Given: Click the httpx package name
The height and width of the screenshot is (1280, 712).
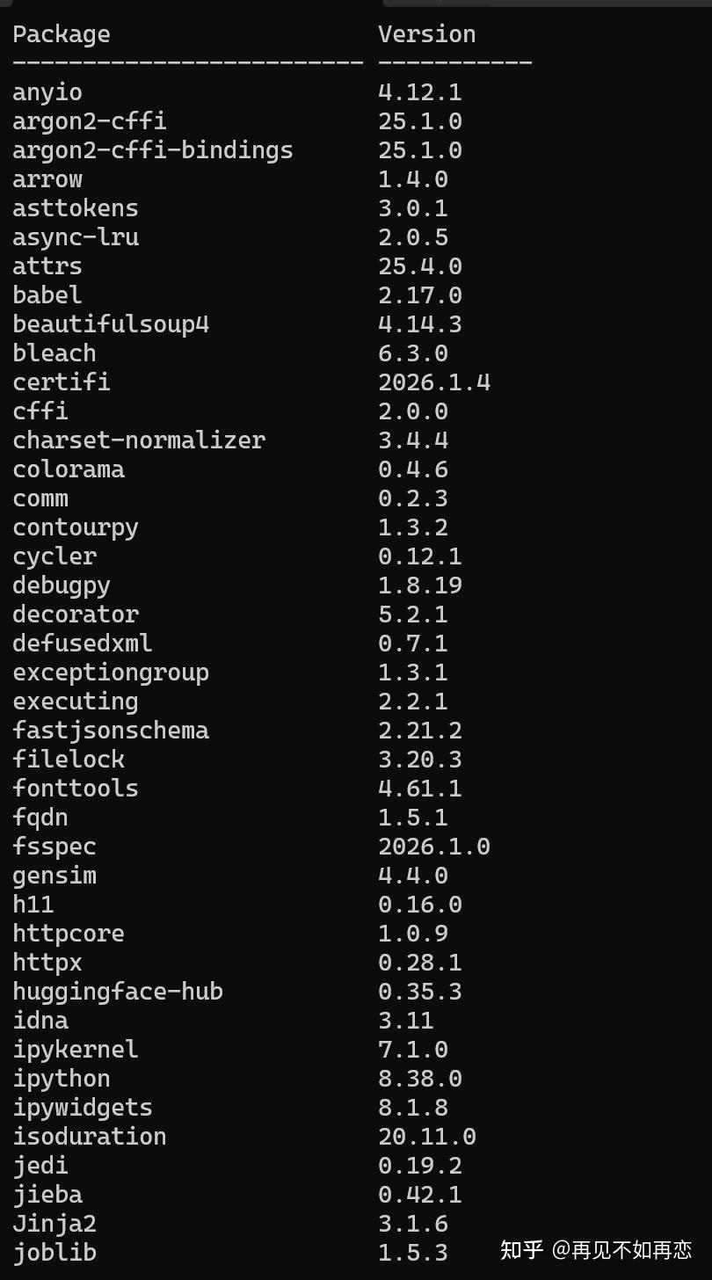Looking at the screenshot, I should [47, 963].
